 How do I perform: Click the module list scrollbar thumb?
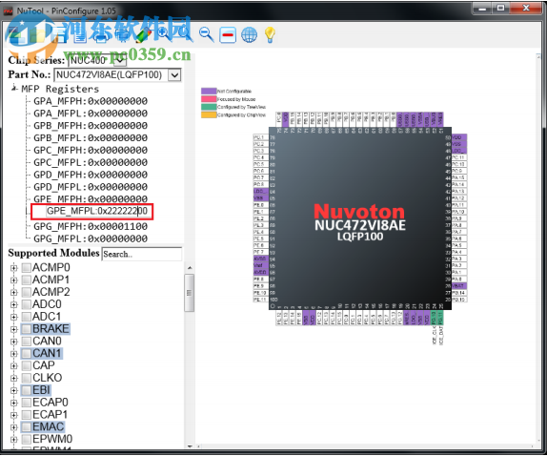(189, 293)
